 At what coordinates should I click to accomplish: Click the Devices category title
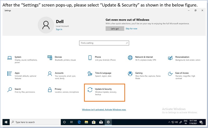tap(58, 57)
